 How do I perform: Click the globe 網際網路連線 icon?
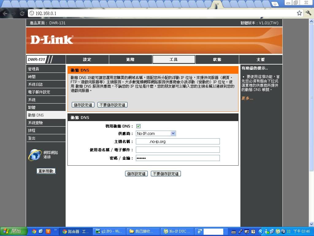pos(35,155)
